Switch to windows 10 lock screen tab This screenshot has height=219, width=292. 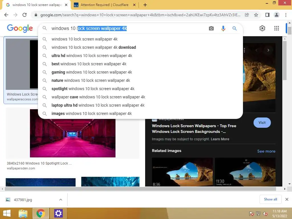coord(37,5)
